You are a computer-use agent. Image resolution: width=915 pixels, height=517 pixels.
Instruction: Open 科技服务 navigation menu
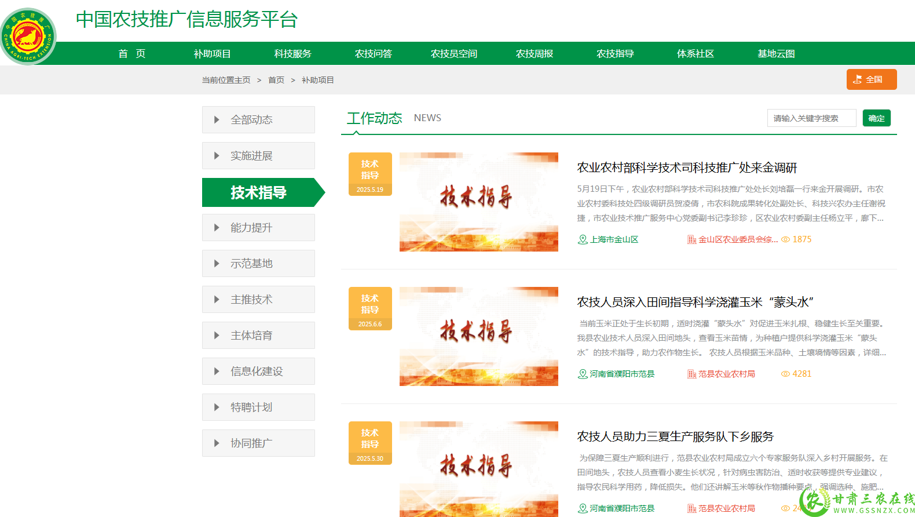click(293, 53)
